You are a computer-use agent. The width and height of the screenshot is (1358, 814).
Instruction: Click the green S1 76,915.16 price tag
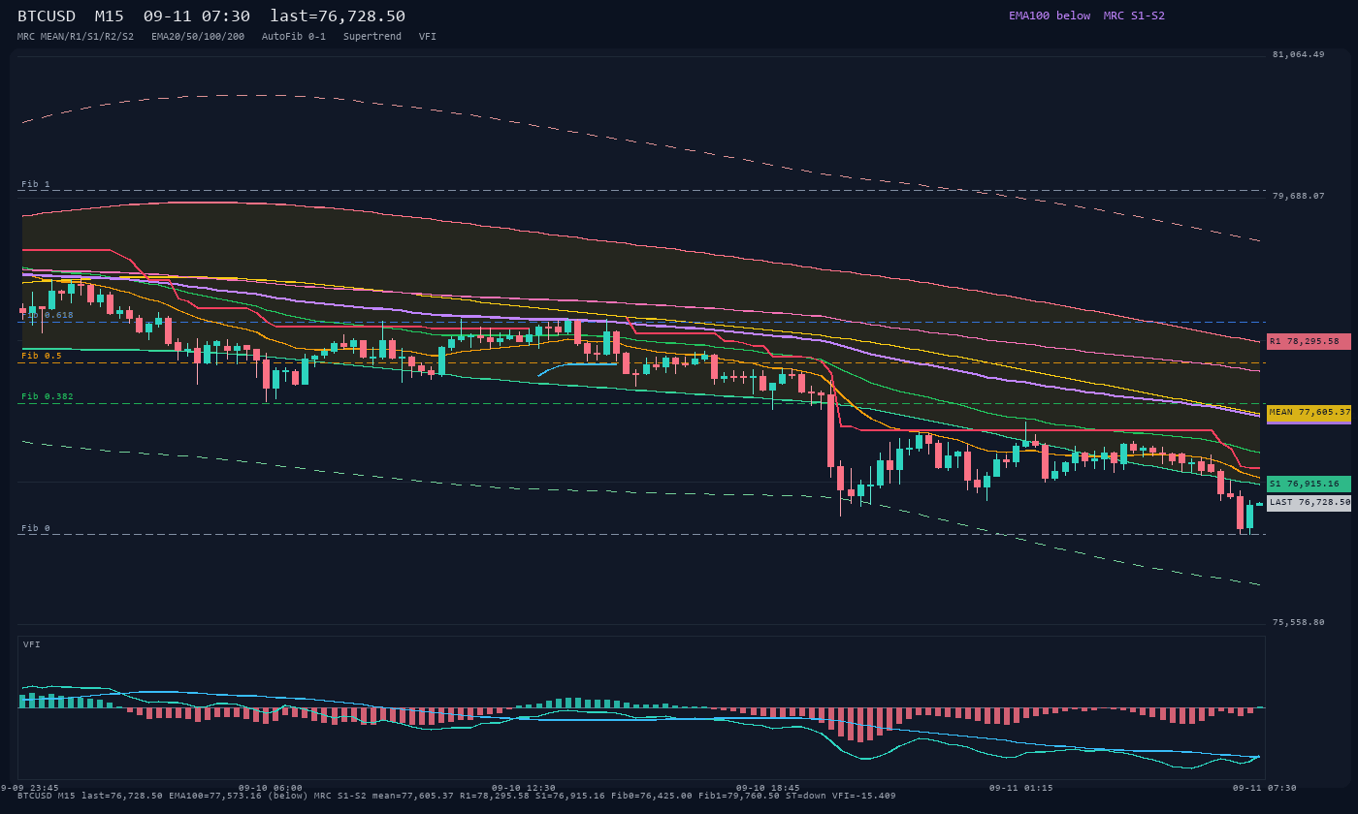[1309, 484]
